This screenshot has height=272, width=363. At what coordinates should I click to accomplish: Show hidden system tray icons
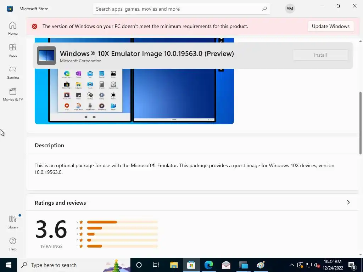tap(292, 265)
